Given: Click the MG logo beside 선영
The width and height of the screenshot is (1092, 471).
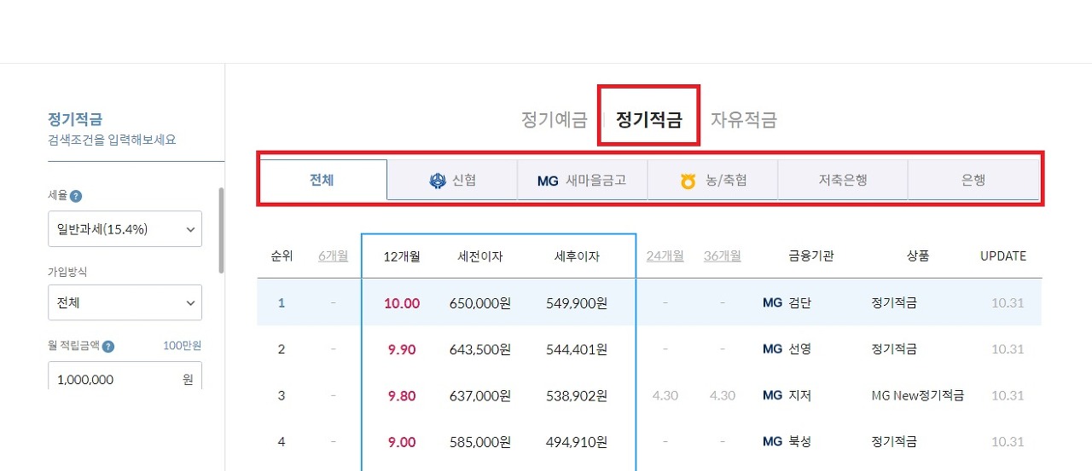Looking at the screenshot, I should (x=772, y=349).
